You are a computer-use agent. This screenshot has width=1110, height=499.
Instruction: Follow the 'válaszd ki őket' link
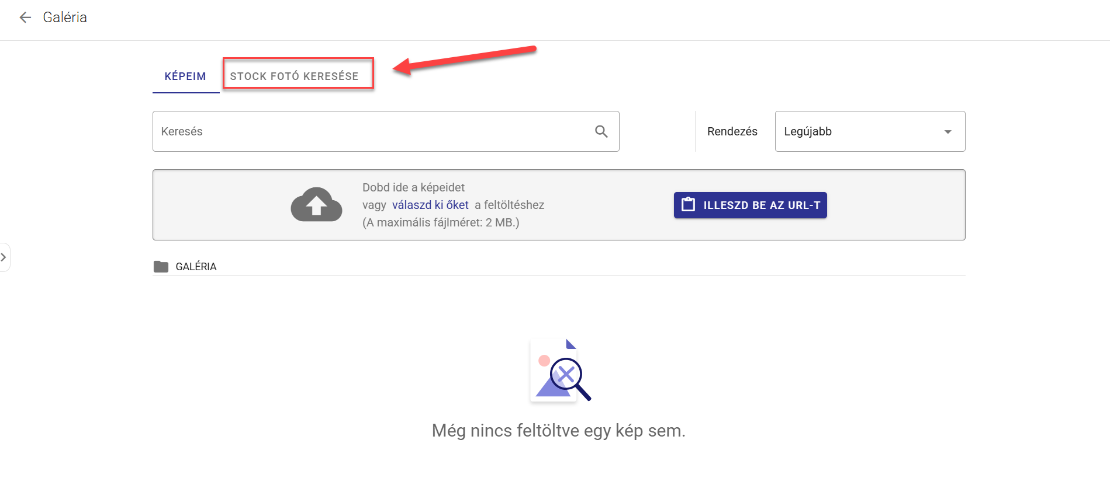coord(430,205)
